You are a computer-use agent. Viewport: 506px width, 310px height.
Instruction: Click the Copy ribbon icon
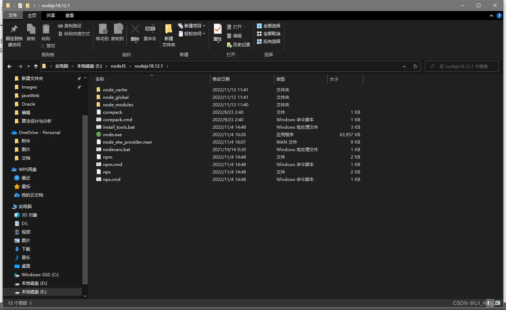click(x=31, y=32)
